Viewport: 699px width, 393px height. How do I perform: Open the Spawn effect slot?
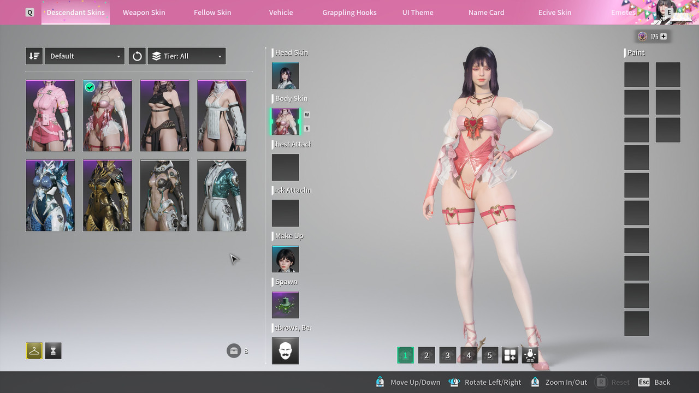[x=285, y=305]
